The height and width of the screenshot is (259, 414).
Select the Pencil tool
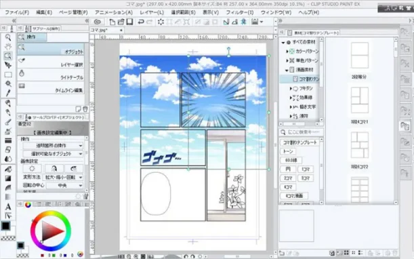pyautogui.click(x=8, y=113)
